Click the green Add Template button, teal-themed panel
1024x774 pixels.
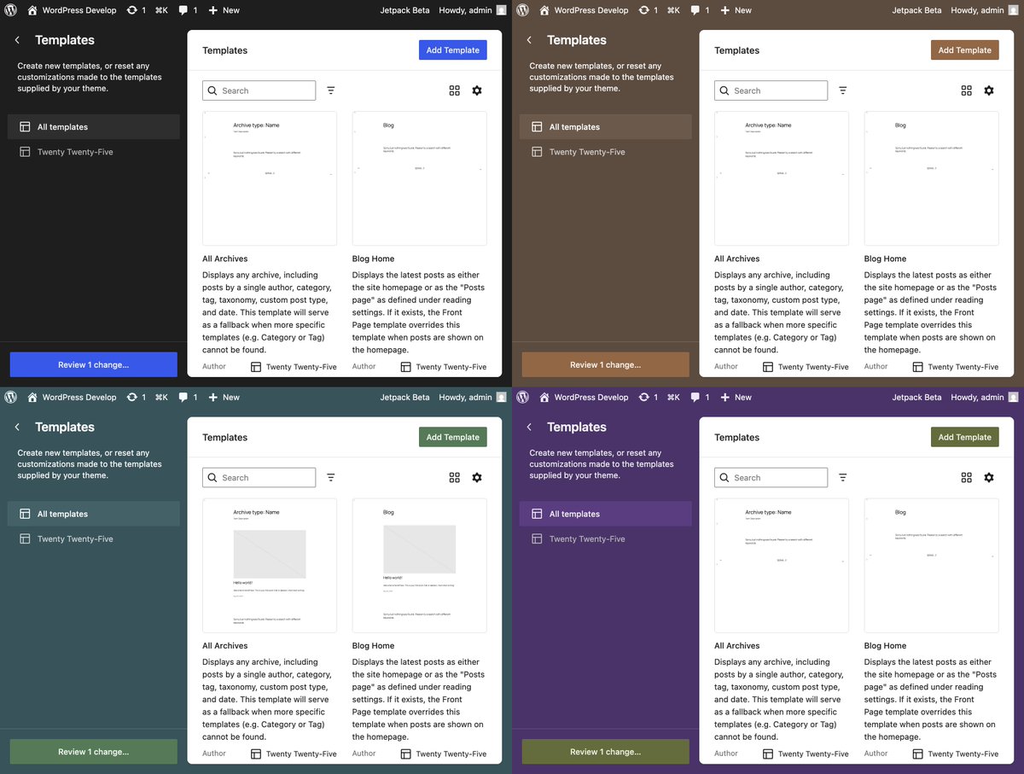coord(453,437)
